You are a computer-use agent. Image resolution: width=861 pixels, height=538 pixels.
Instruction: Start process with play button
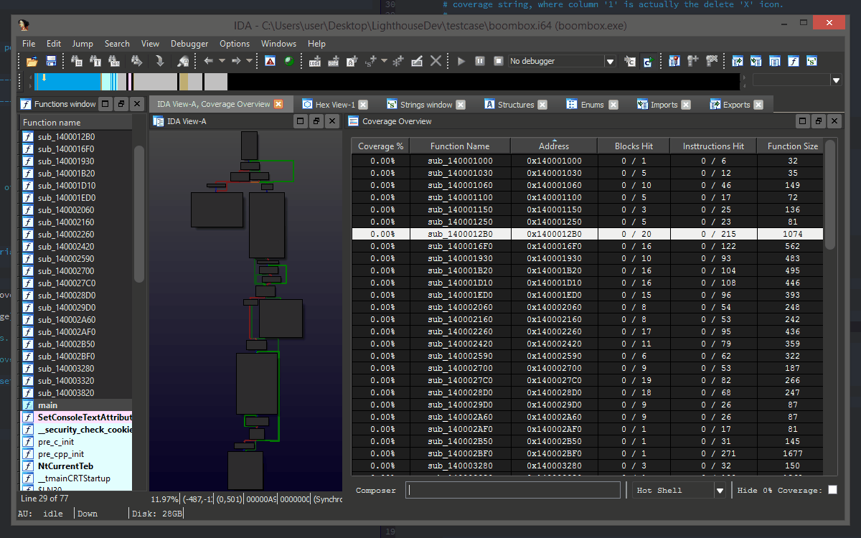tap(461, 61)
